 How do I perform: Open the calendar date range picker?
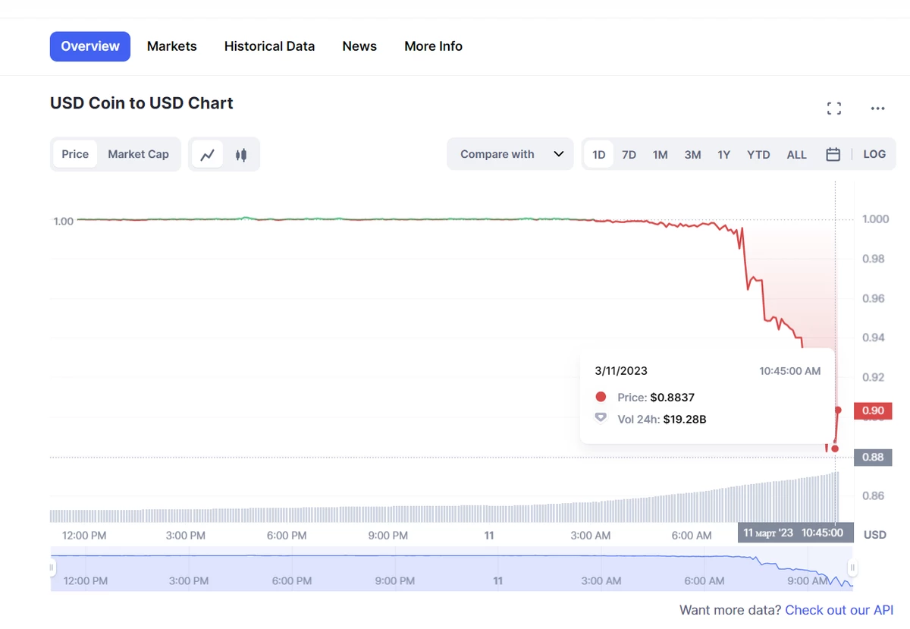pos(833,154)
